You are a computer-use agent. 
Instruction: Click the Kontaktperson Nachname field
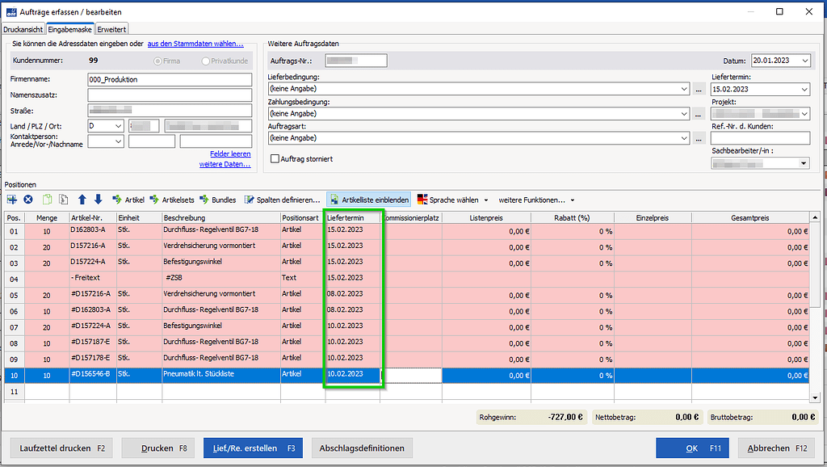(x=216, y=141)
